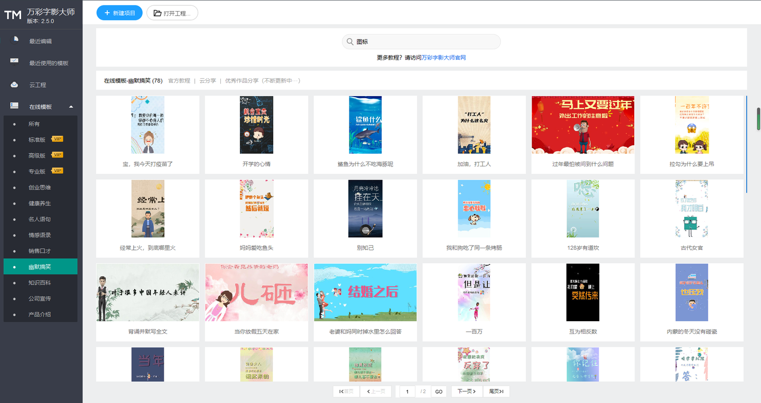The image size is (761, 403).
Task: Click the 云工程 cloud icon
Action: 15,85
